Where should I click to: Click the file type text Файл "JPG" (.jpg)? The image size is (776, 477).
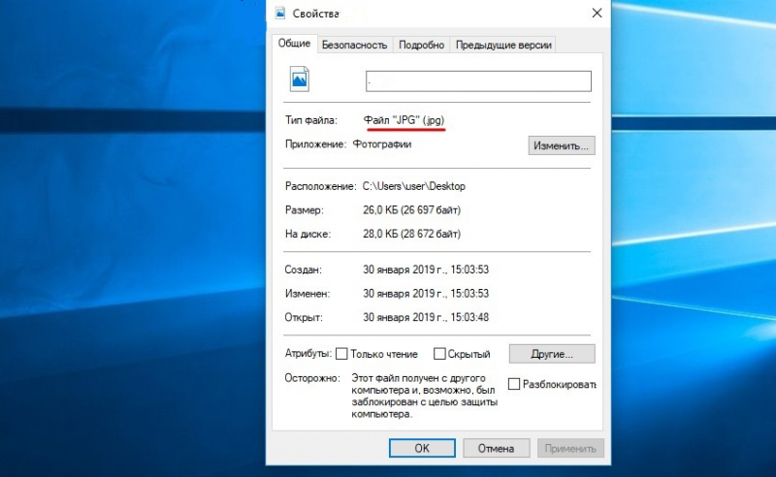click(x=404, y=120)
